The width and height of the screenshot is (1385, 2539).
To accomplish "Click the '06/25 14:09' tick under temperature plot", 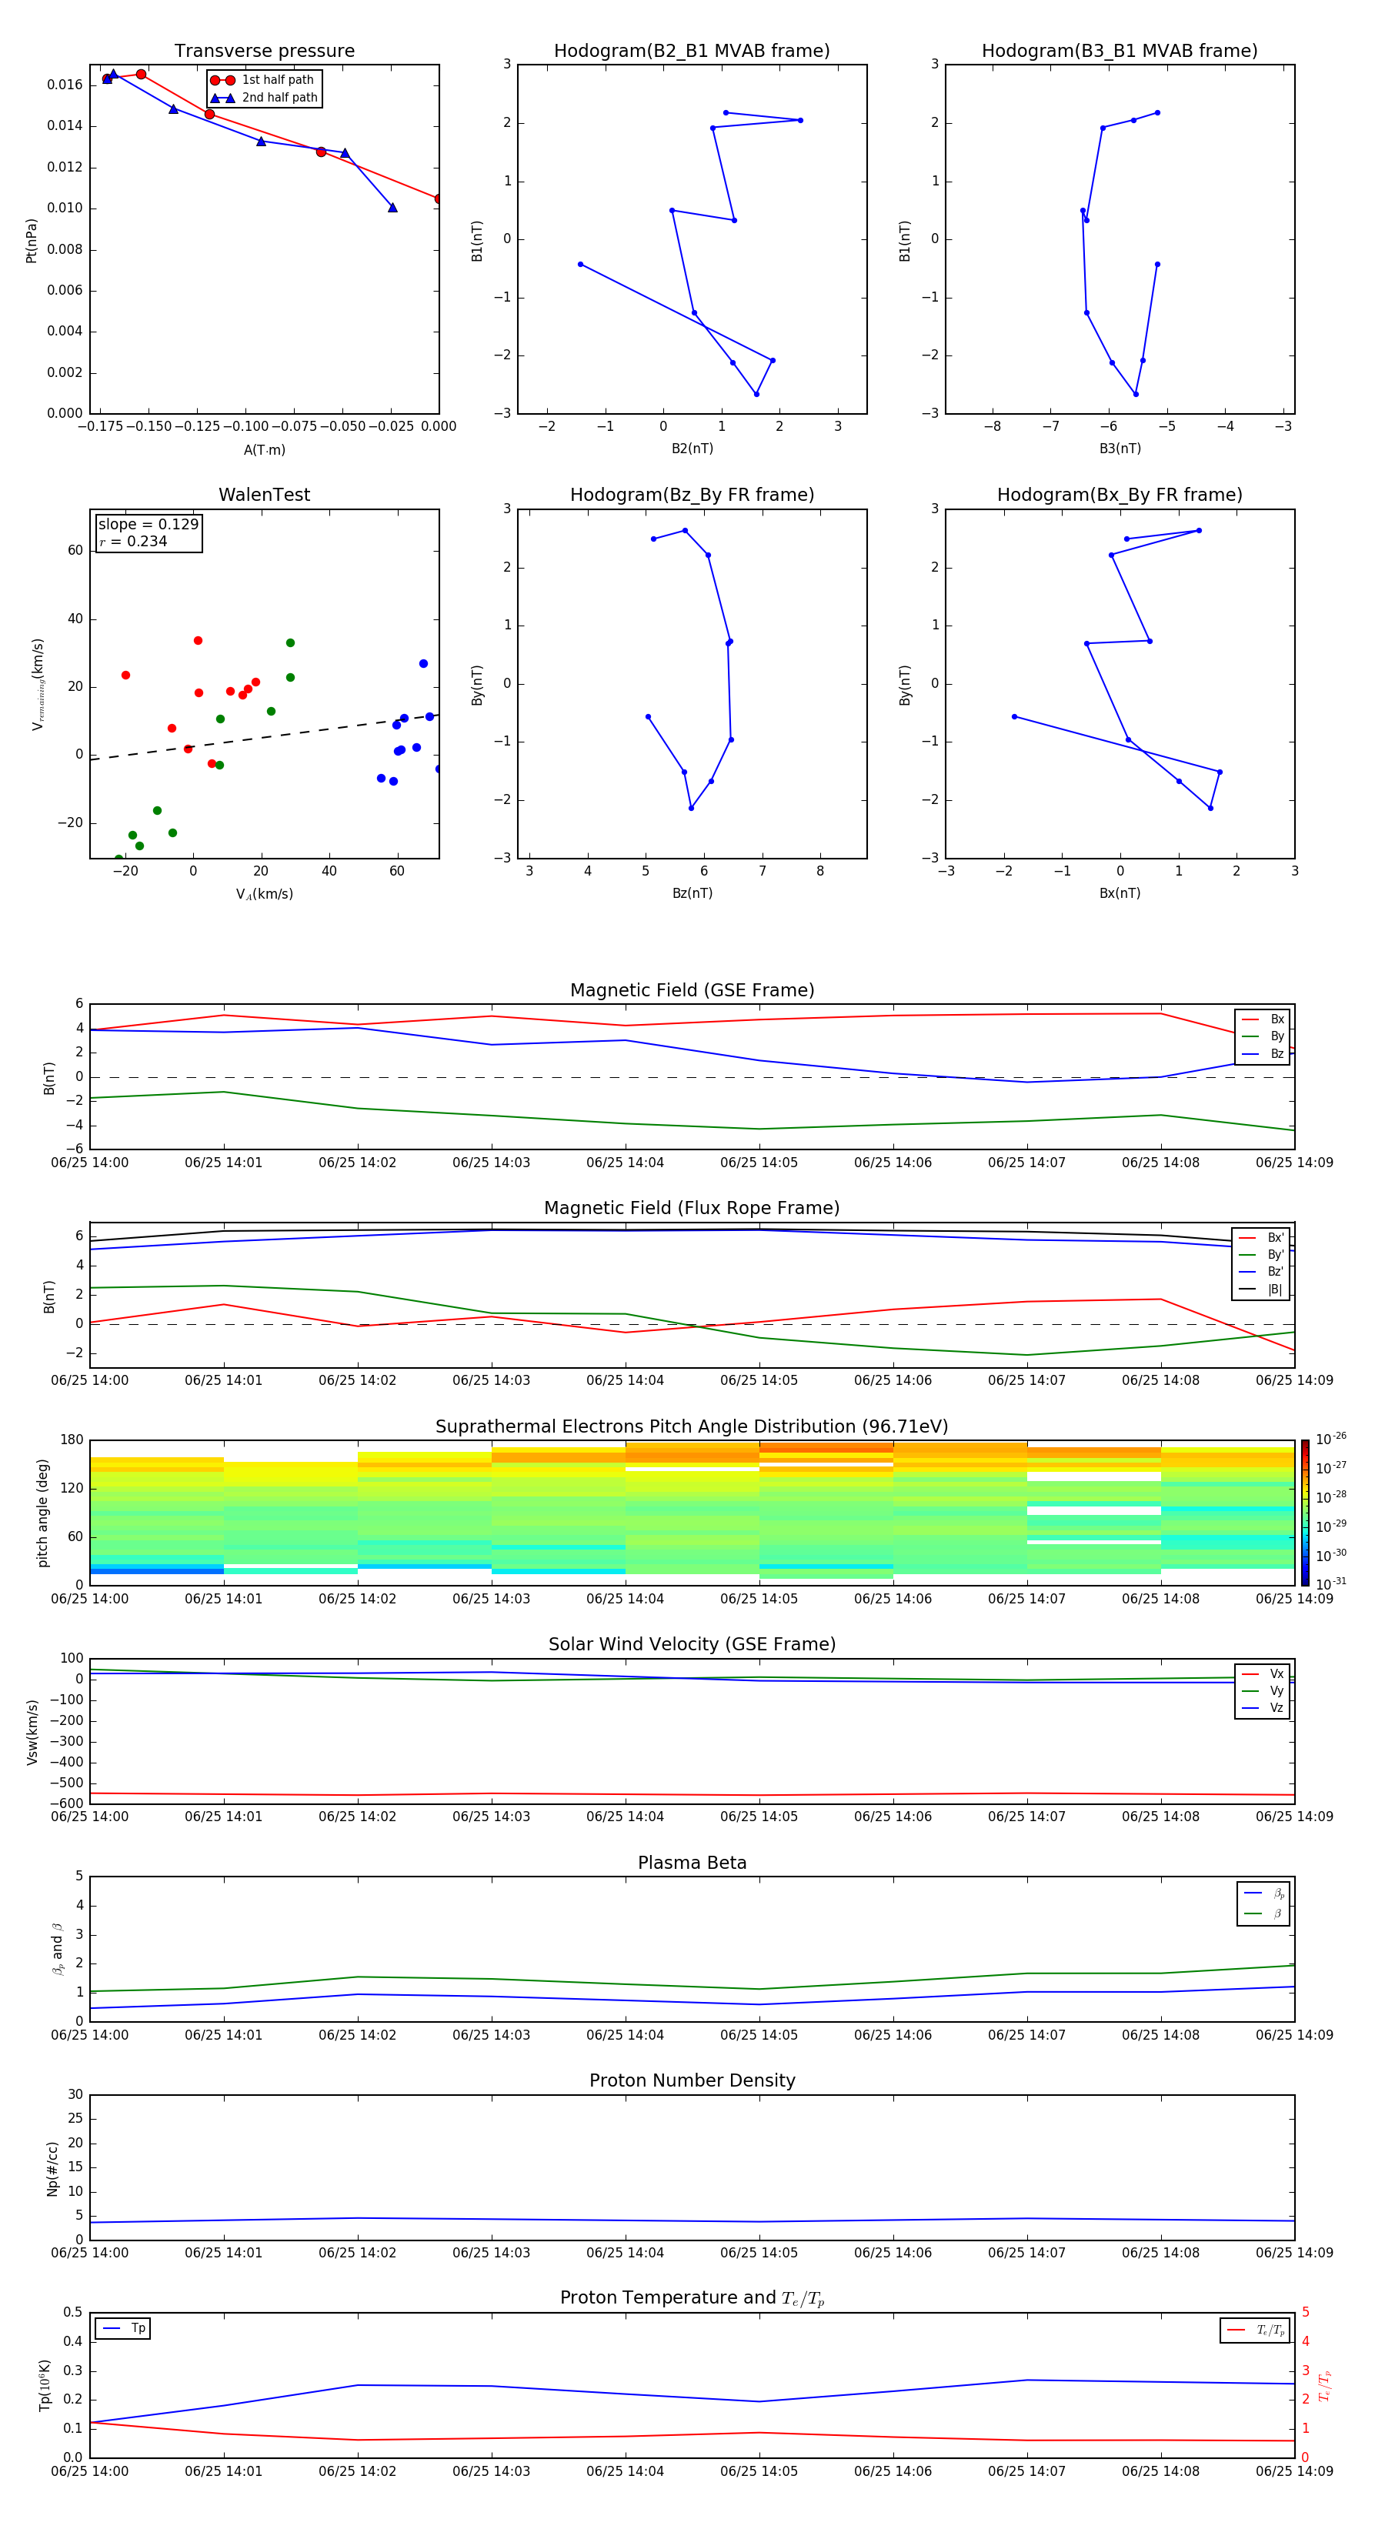I will point(1293,2471).
